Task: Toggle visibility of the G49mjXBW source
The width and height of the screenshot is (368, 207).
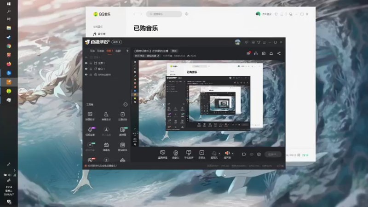Action: (86, 75)
